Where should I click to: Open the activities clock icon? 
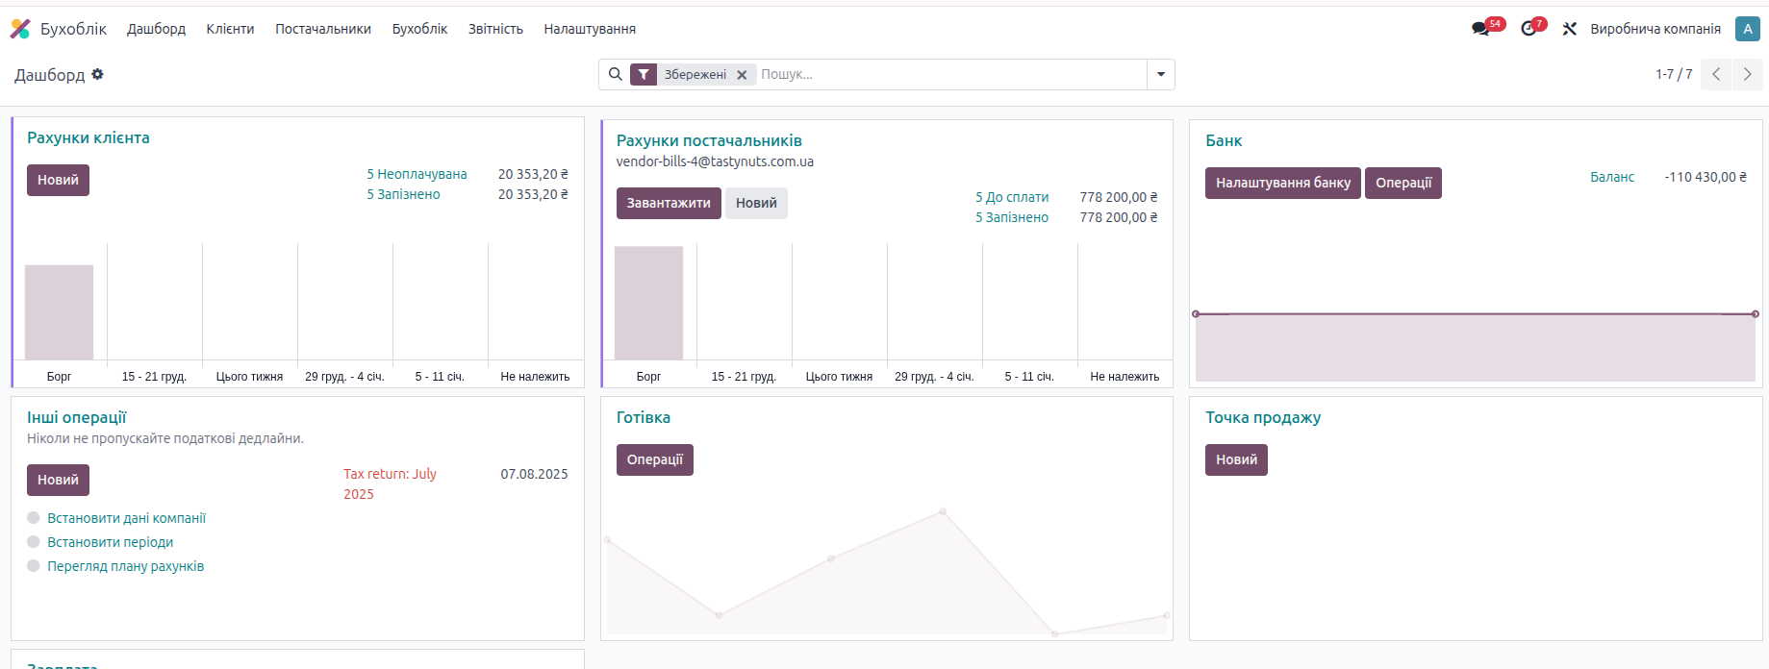click(x=1529, y=29)
